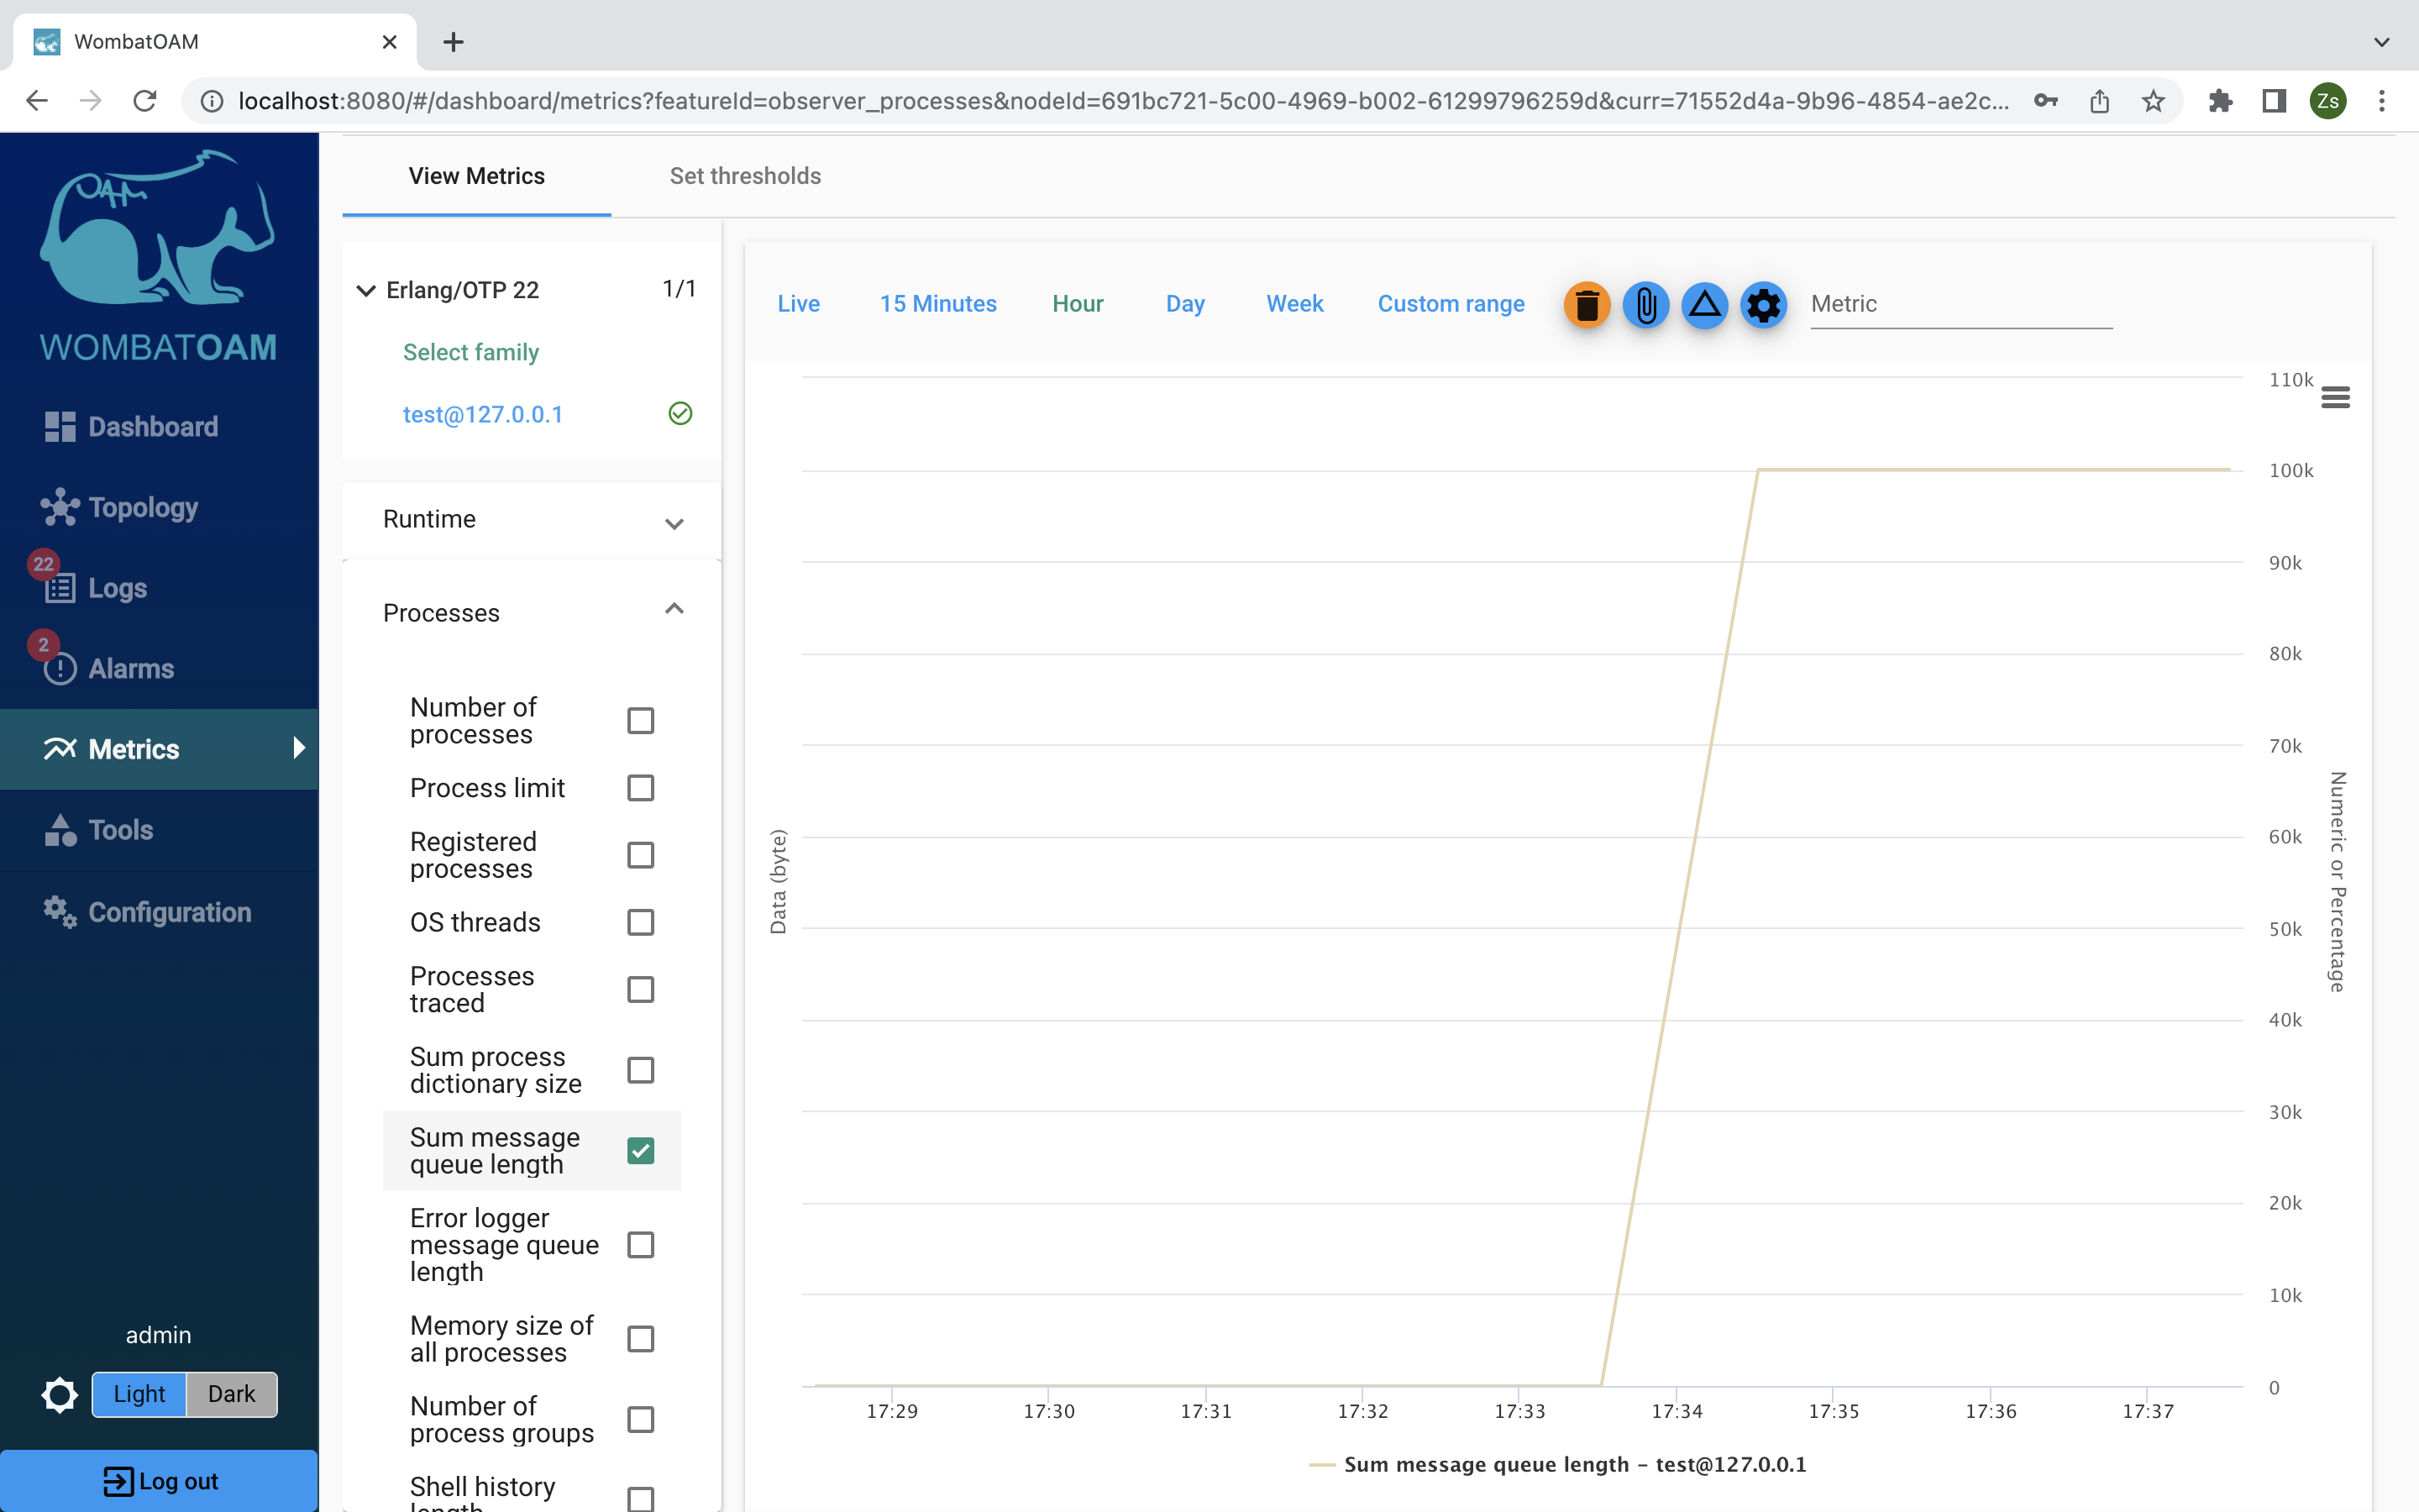Open the chart hamburger menu

2335,398
